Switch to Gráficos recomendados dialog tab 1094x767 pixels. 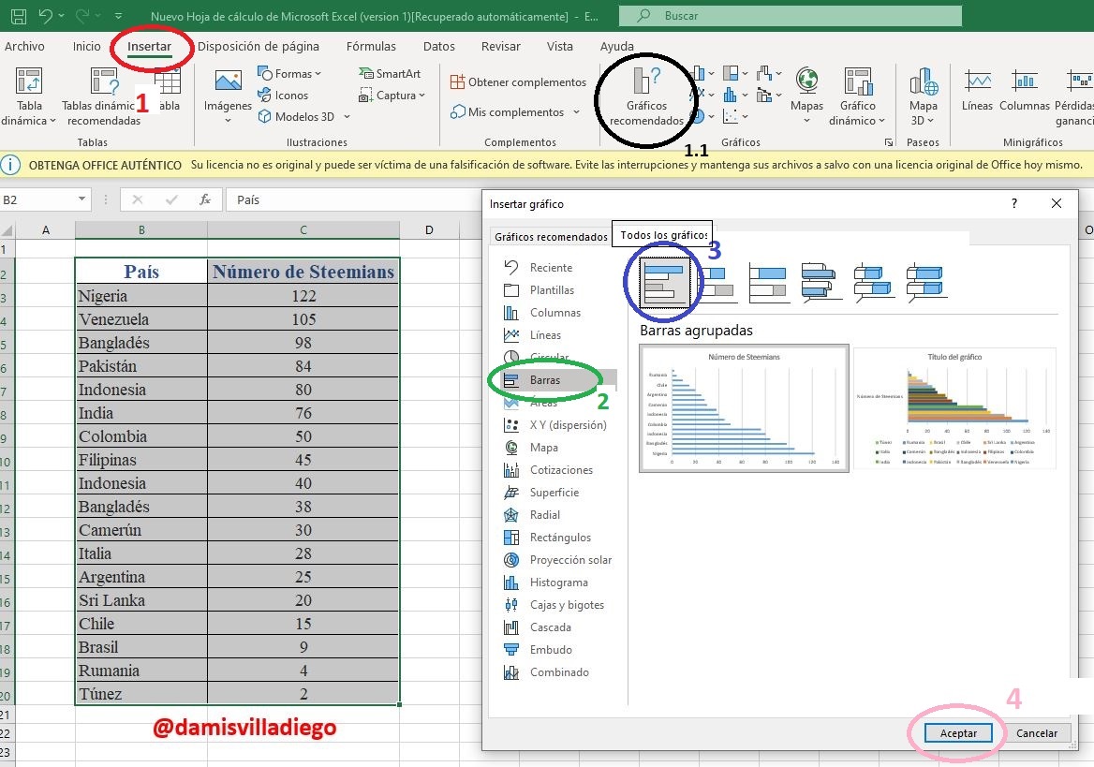click(x=551, y=237)
